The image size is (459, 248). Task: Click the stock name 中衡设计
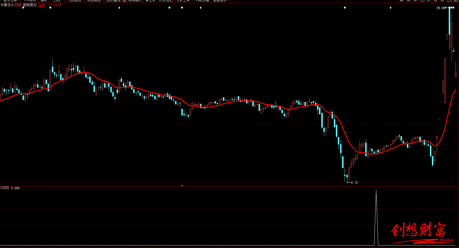[7, 5]
